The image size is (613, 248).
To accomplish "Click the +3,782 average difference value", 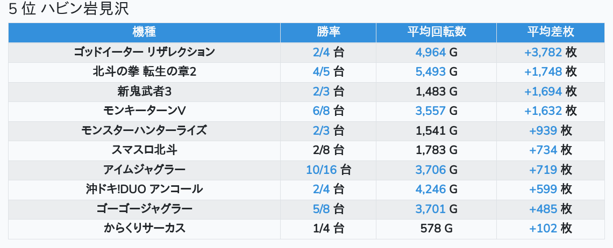I will click(543, 52).
